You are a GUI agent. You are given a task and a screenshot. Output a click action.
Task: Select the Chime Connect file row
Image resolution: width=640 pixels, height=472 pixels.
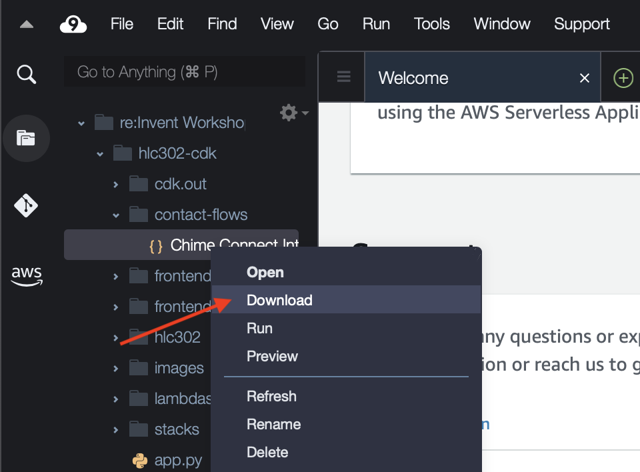[181, 245]
